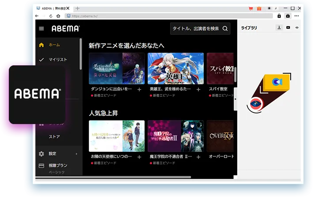This screenshot has width=315, height=200.
Task: Switch to light mode with sun icon
Action: tap(269, 8)
